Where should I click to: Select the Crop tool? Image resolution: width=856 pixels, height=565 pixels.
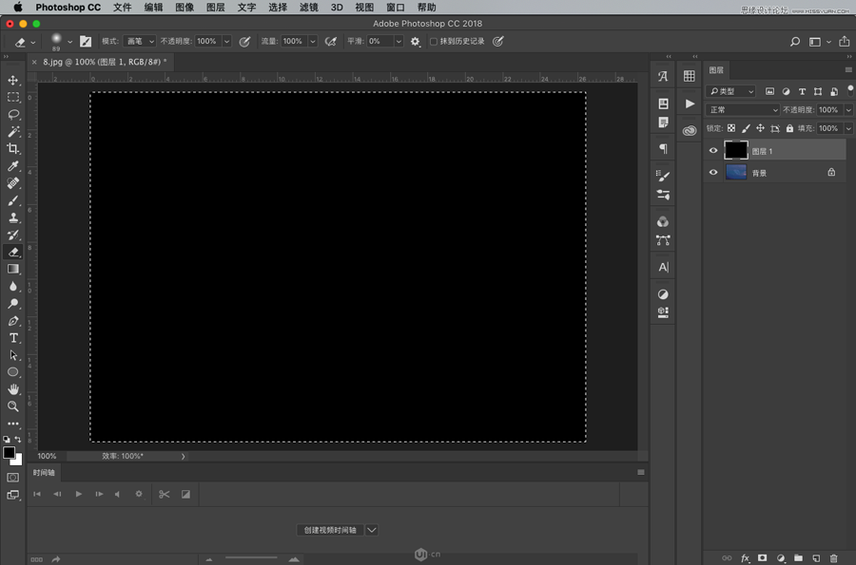point(13,149)
